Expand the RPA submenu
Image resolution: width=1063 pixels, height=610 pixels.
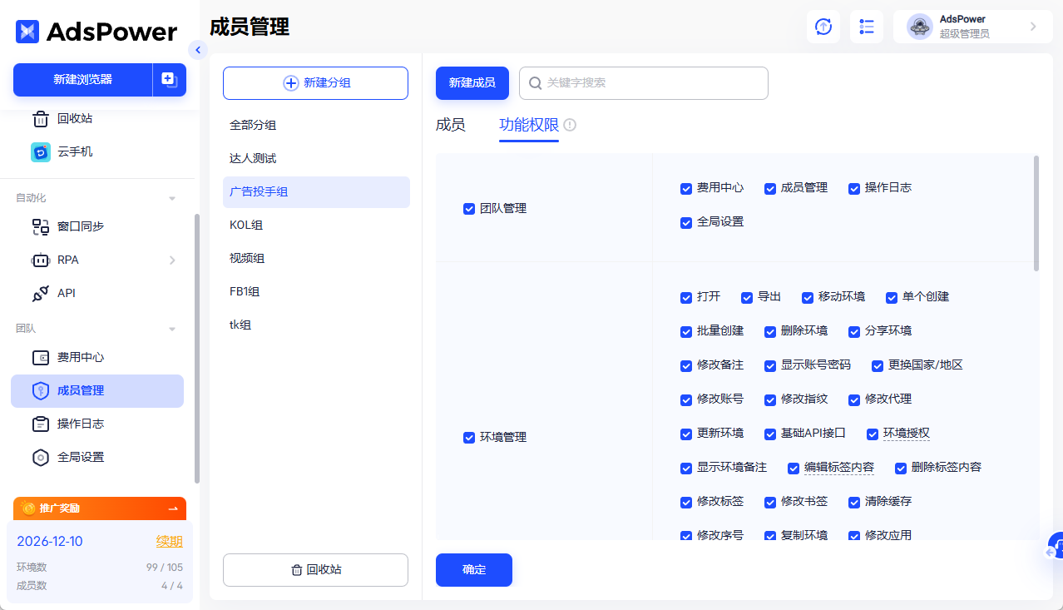click(x=172, y=260)
